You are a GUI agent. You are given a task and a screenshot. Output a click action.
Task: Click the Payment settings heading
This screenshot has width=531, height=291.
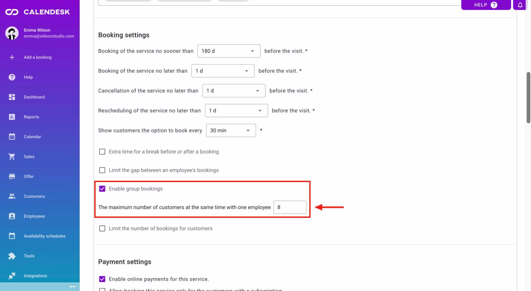pyautogui.click(x=125, y=262)
